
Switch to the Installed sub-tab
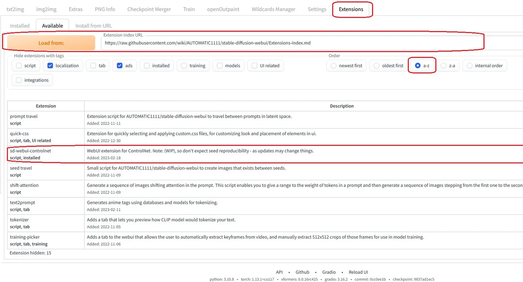pos(20,26)
